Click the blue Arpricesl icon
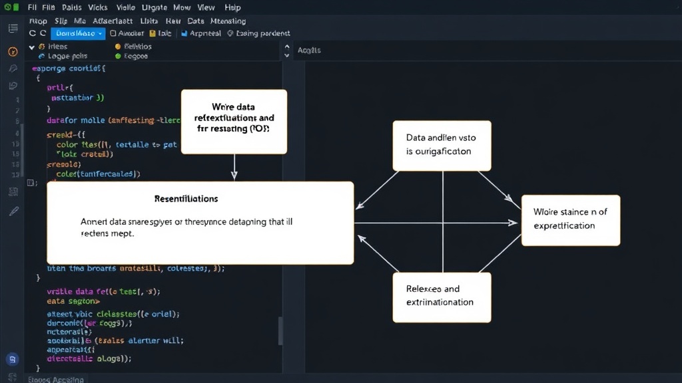This screenshot has width=682, height=383. [184, 33]
